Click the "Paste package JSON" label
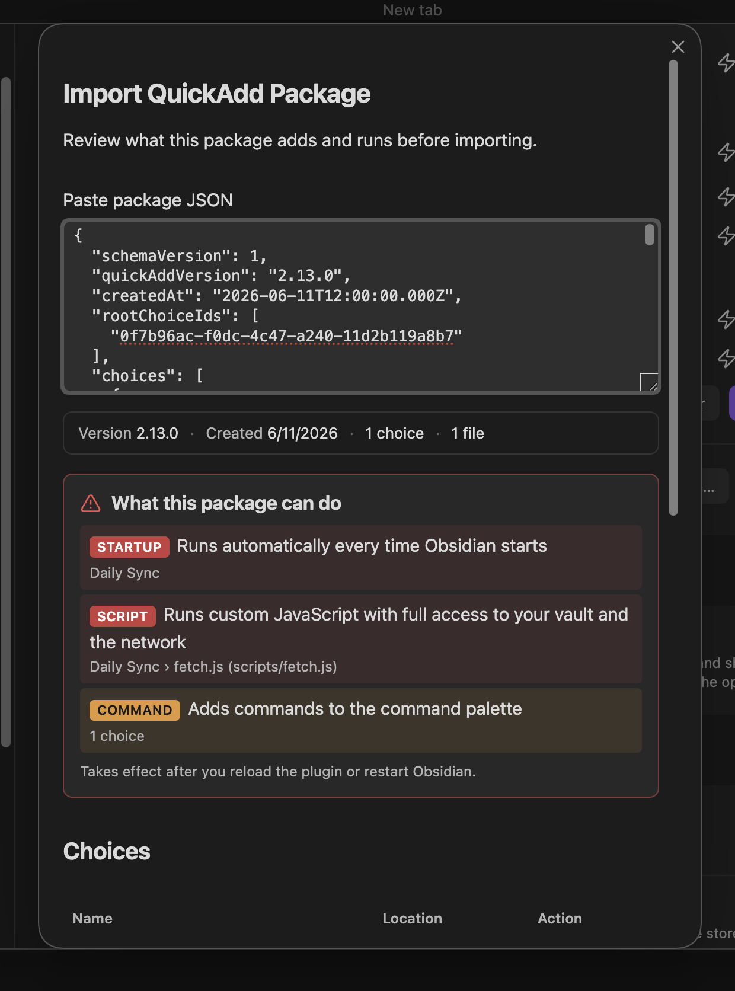This screenshot has height=991, width=735. pos(148,200)
